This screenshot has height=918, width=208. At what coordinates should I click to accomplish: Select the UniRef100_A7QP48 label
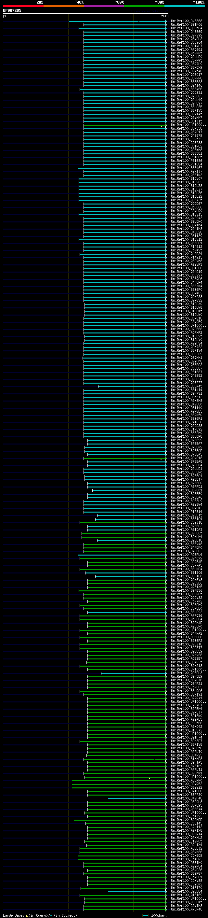point(187,909)
